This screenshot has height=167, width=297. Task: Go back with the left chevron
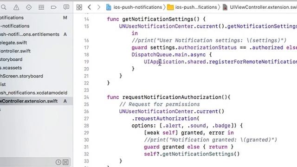tap(90, 7)
